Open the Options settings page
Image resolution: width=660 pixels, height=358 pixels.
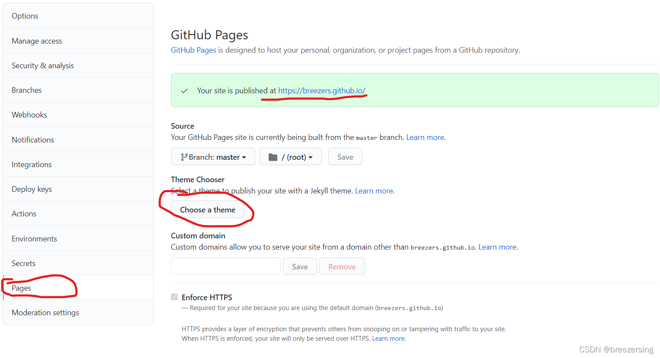[78, 16]
